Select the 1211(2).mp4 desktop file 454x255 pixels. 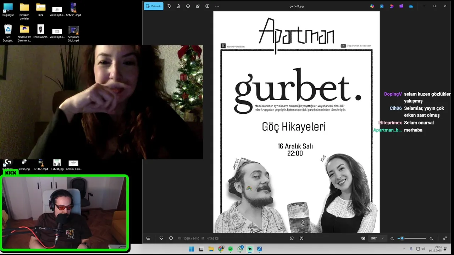pyautogui.click(x=41, y=165)
